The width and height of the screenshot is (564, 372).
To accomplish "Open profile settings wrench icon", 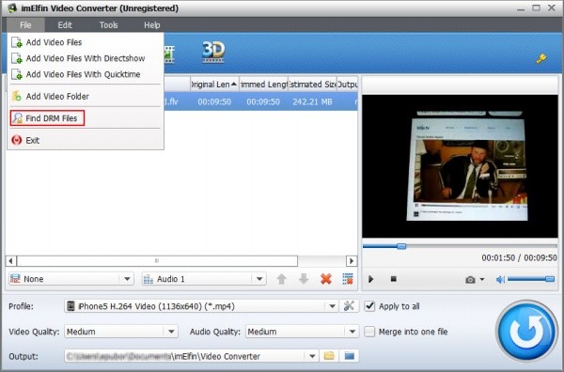I will pyautogui.click(x=349, y=306).
